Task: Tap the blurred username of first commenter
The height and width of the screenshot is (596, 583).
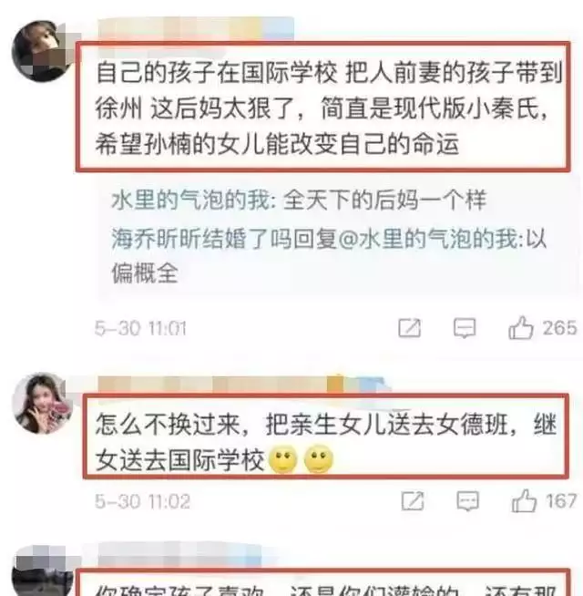Action: click(x=196, y=28)
